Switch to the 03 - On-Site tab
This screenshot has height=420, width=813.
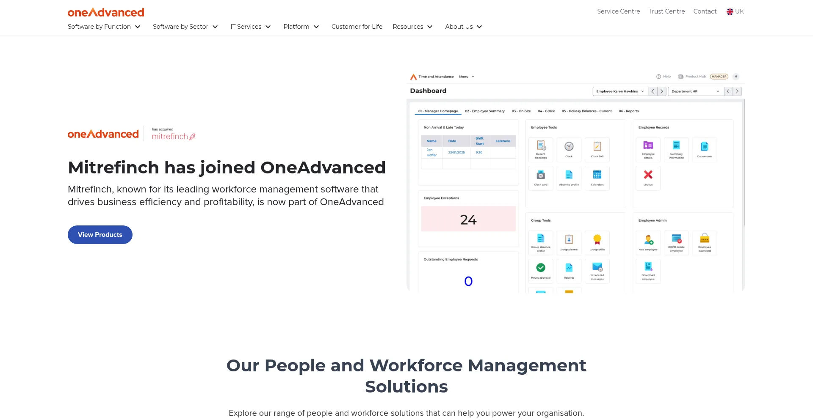[521, 111]
